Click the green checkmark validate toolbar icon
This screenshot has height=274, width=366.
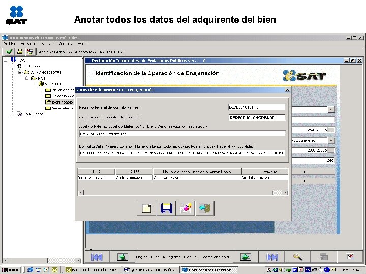point(9,52)
